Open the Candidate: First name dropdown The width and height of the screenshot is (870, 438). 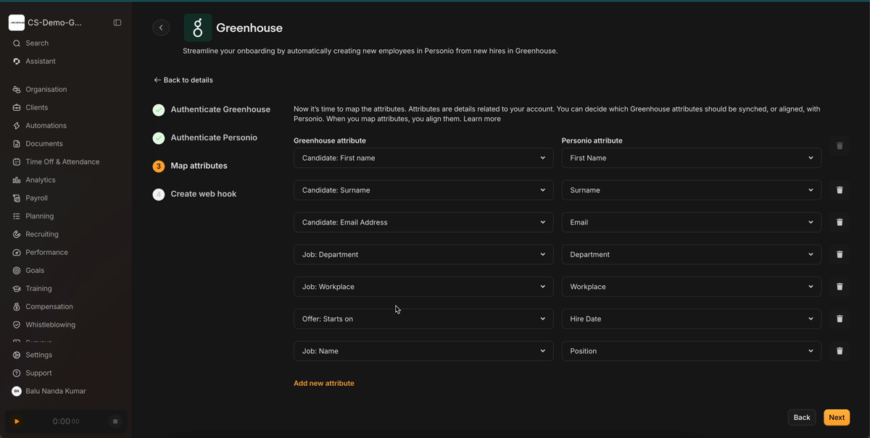423,158
